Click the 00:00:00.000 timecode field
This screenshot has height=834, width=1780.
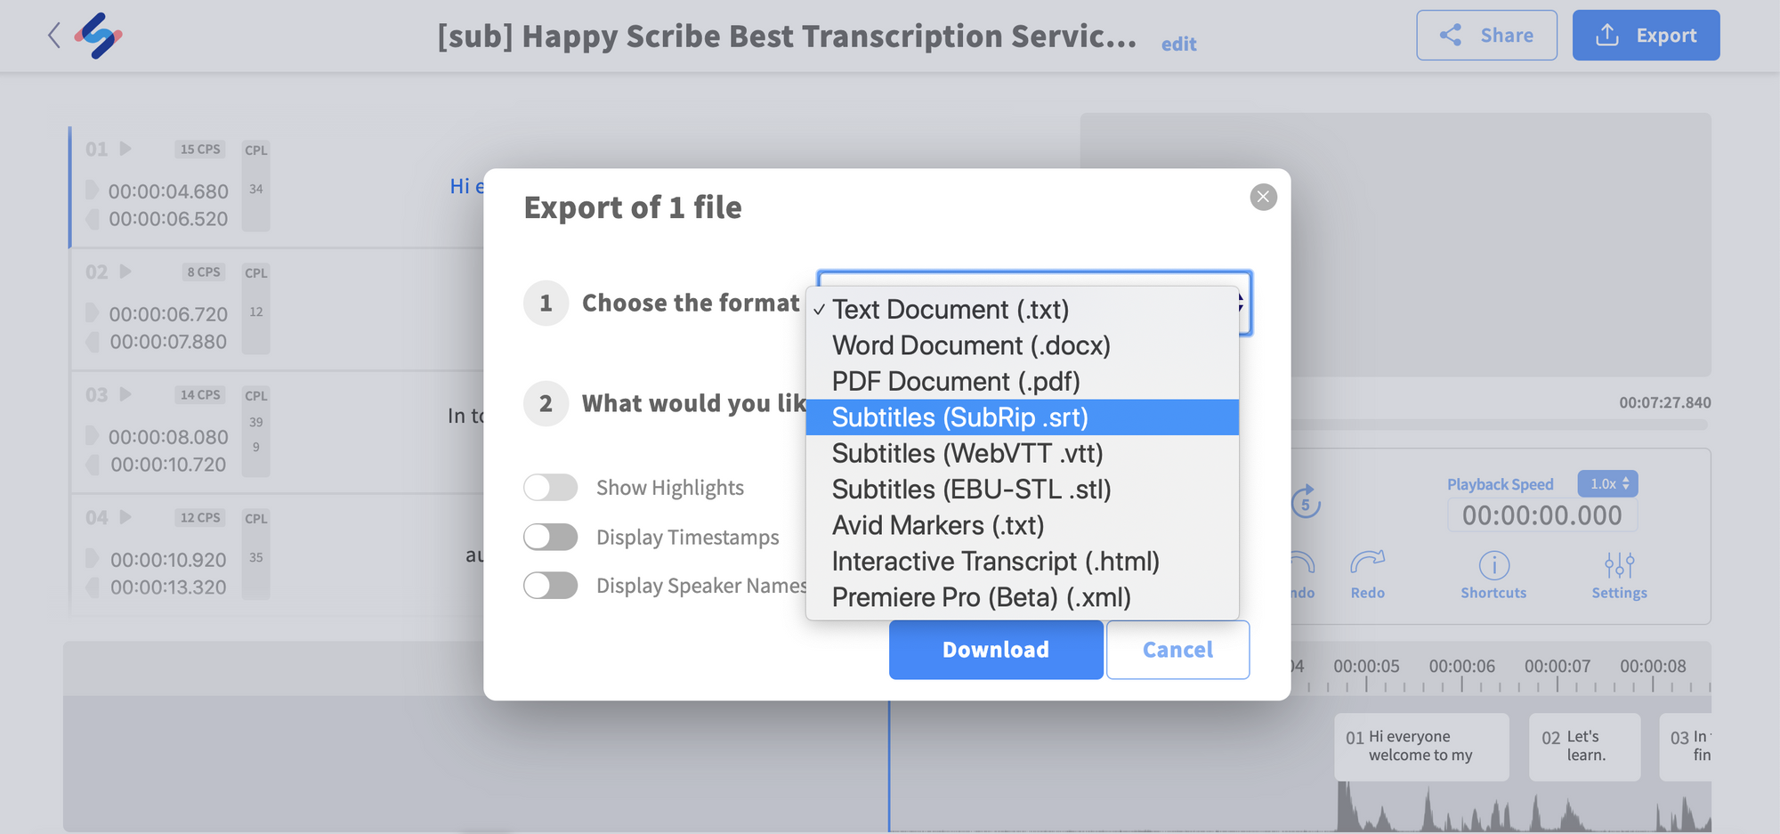[1541, 515]
